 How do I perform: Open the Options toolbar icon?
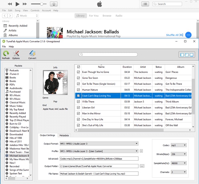coord(16,54)
